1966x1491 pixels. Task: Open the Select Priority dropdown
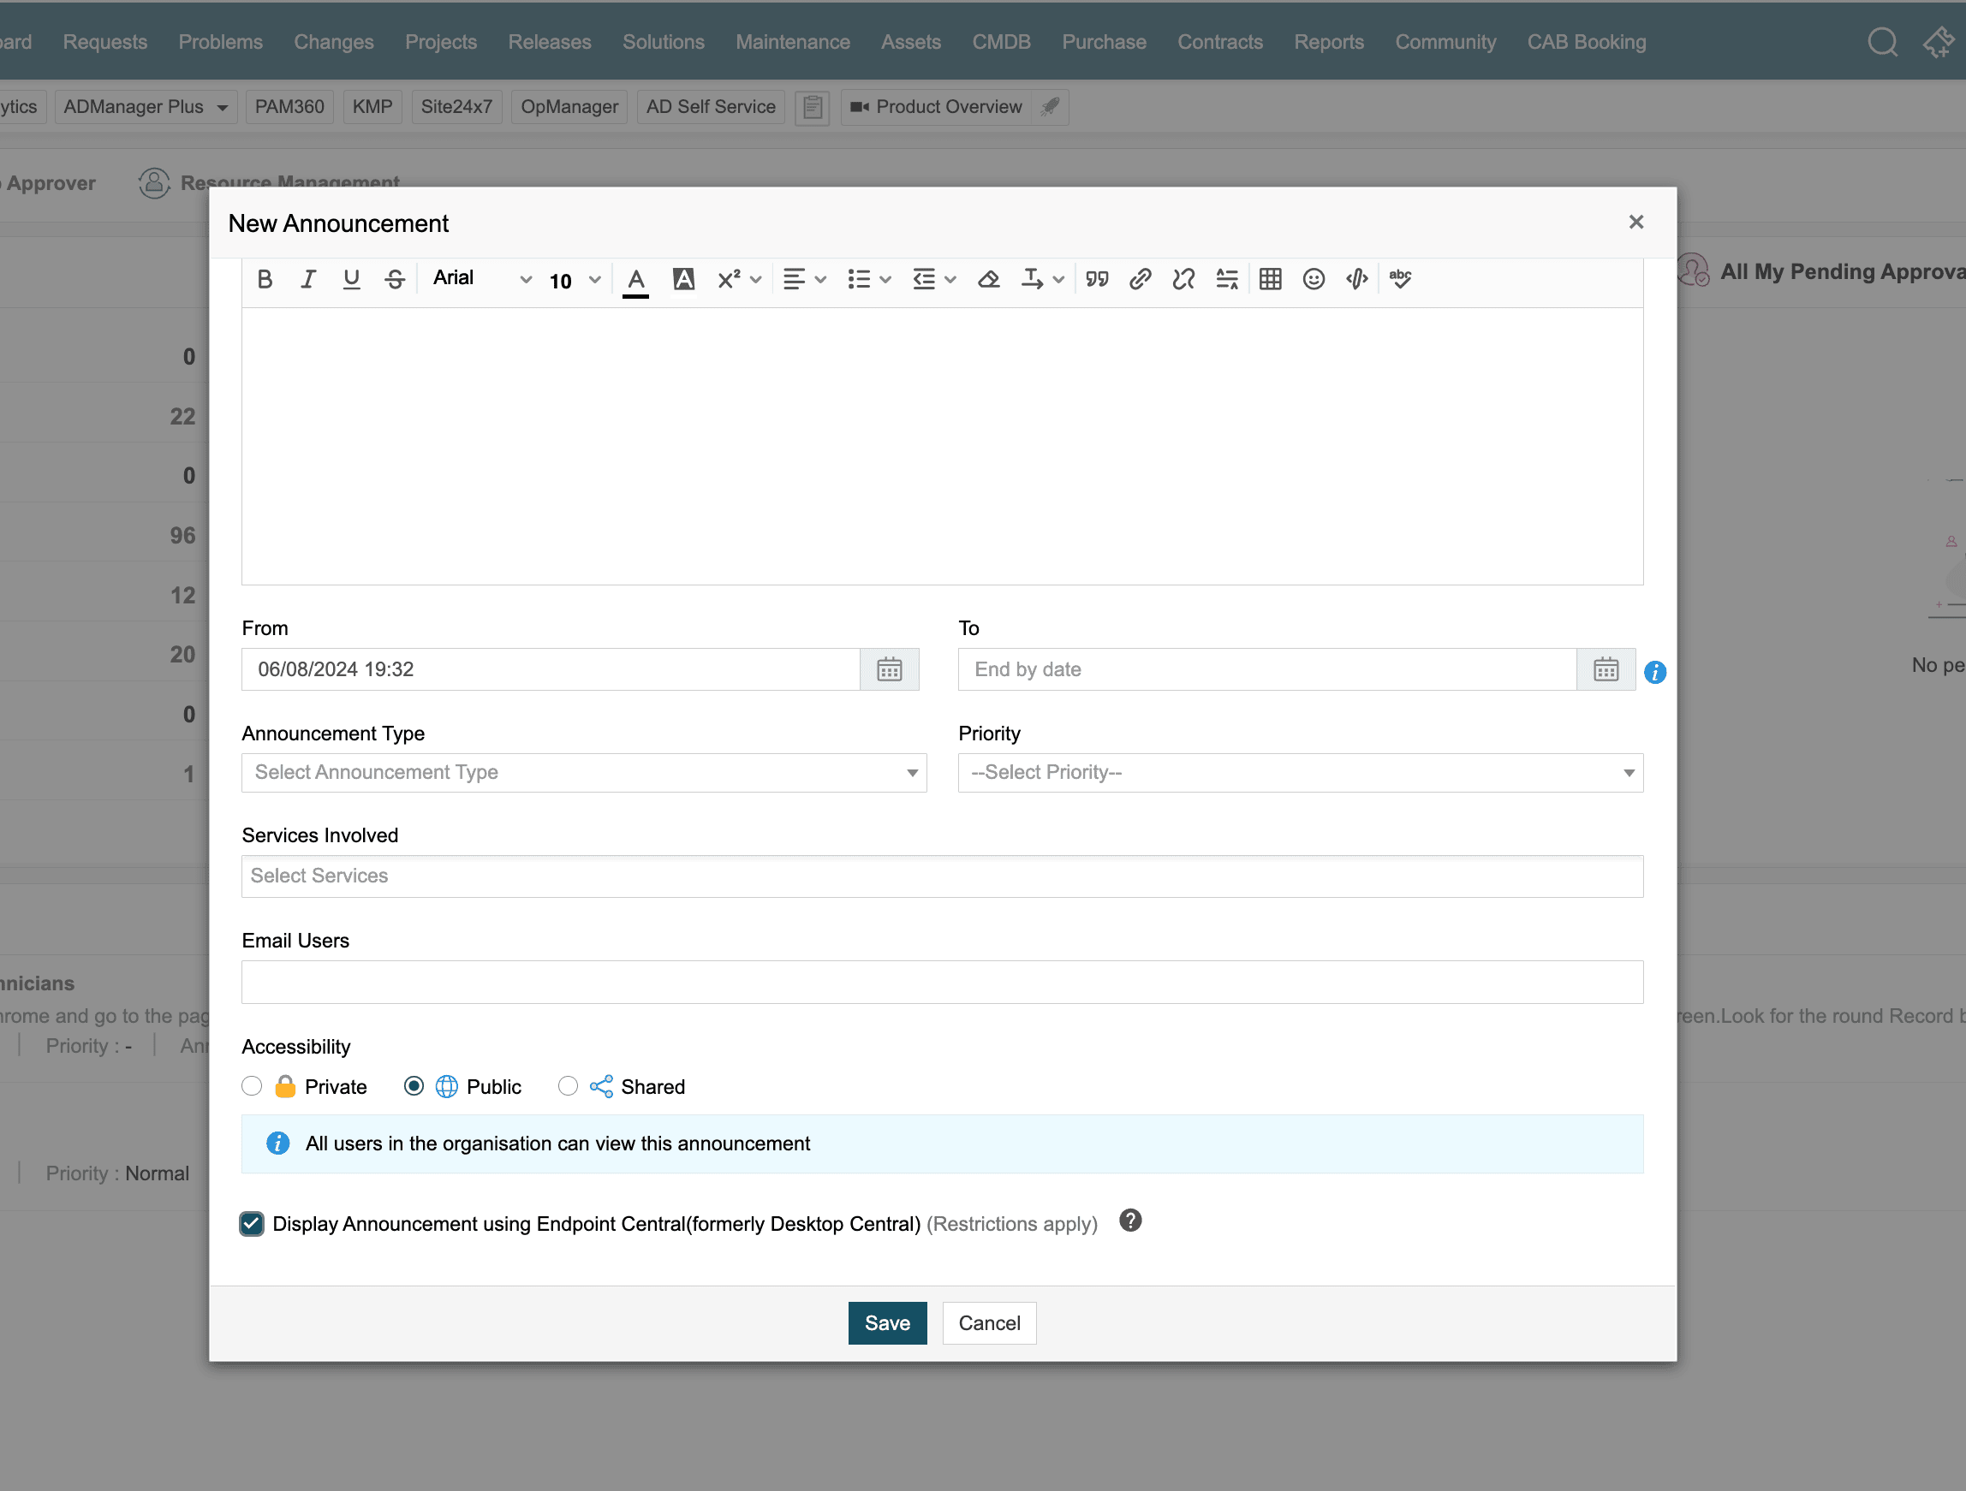1301,772
